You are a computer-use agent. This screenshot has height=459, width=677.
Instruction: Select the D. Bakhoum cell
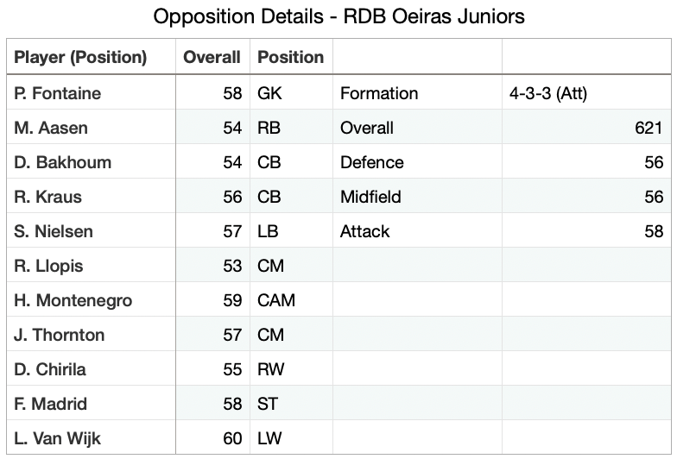click(62, 162)
